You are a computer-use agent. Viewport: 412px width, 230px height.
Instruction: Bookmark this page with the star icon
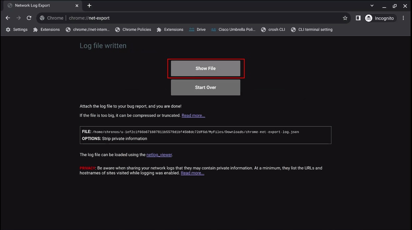pyautogui.click(x=345, y=18)
